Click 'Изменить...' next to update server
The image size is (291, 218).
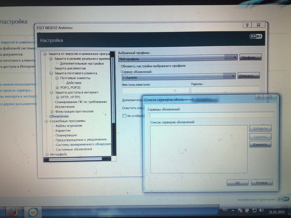coord(248,76)
